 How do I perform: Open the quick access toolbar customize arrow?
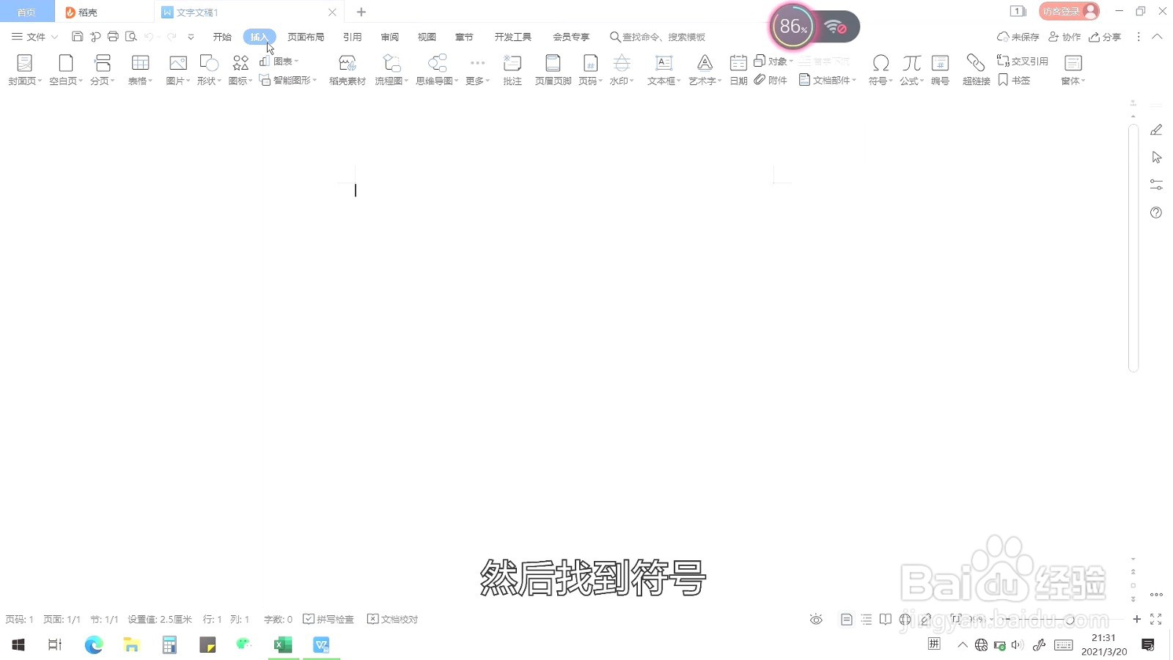[191, 37]
